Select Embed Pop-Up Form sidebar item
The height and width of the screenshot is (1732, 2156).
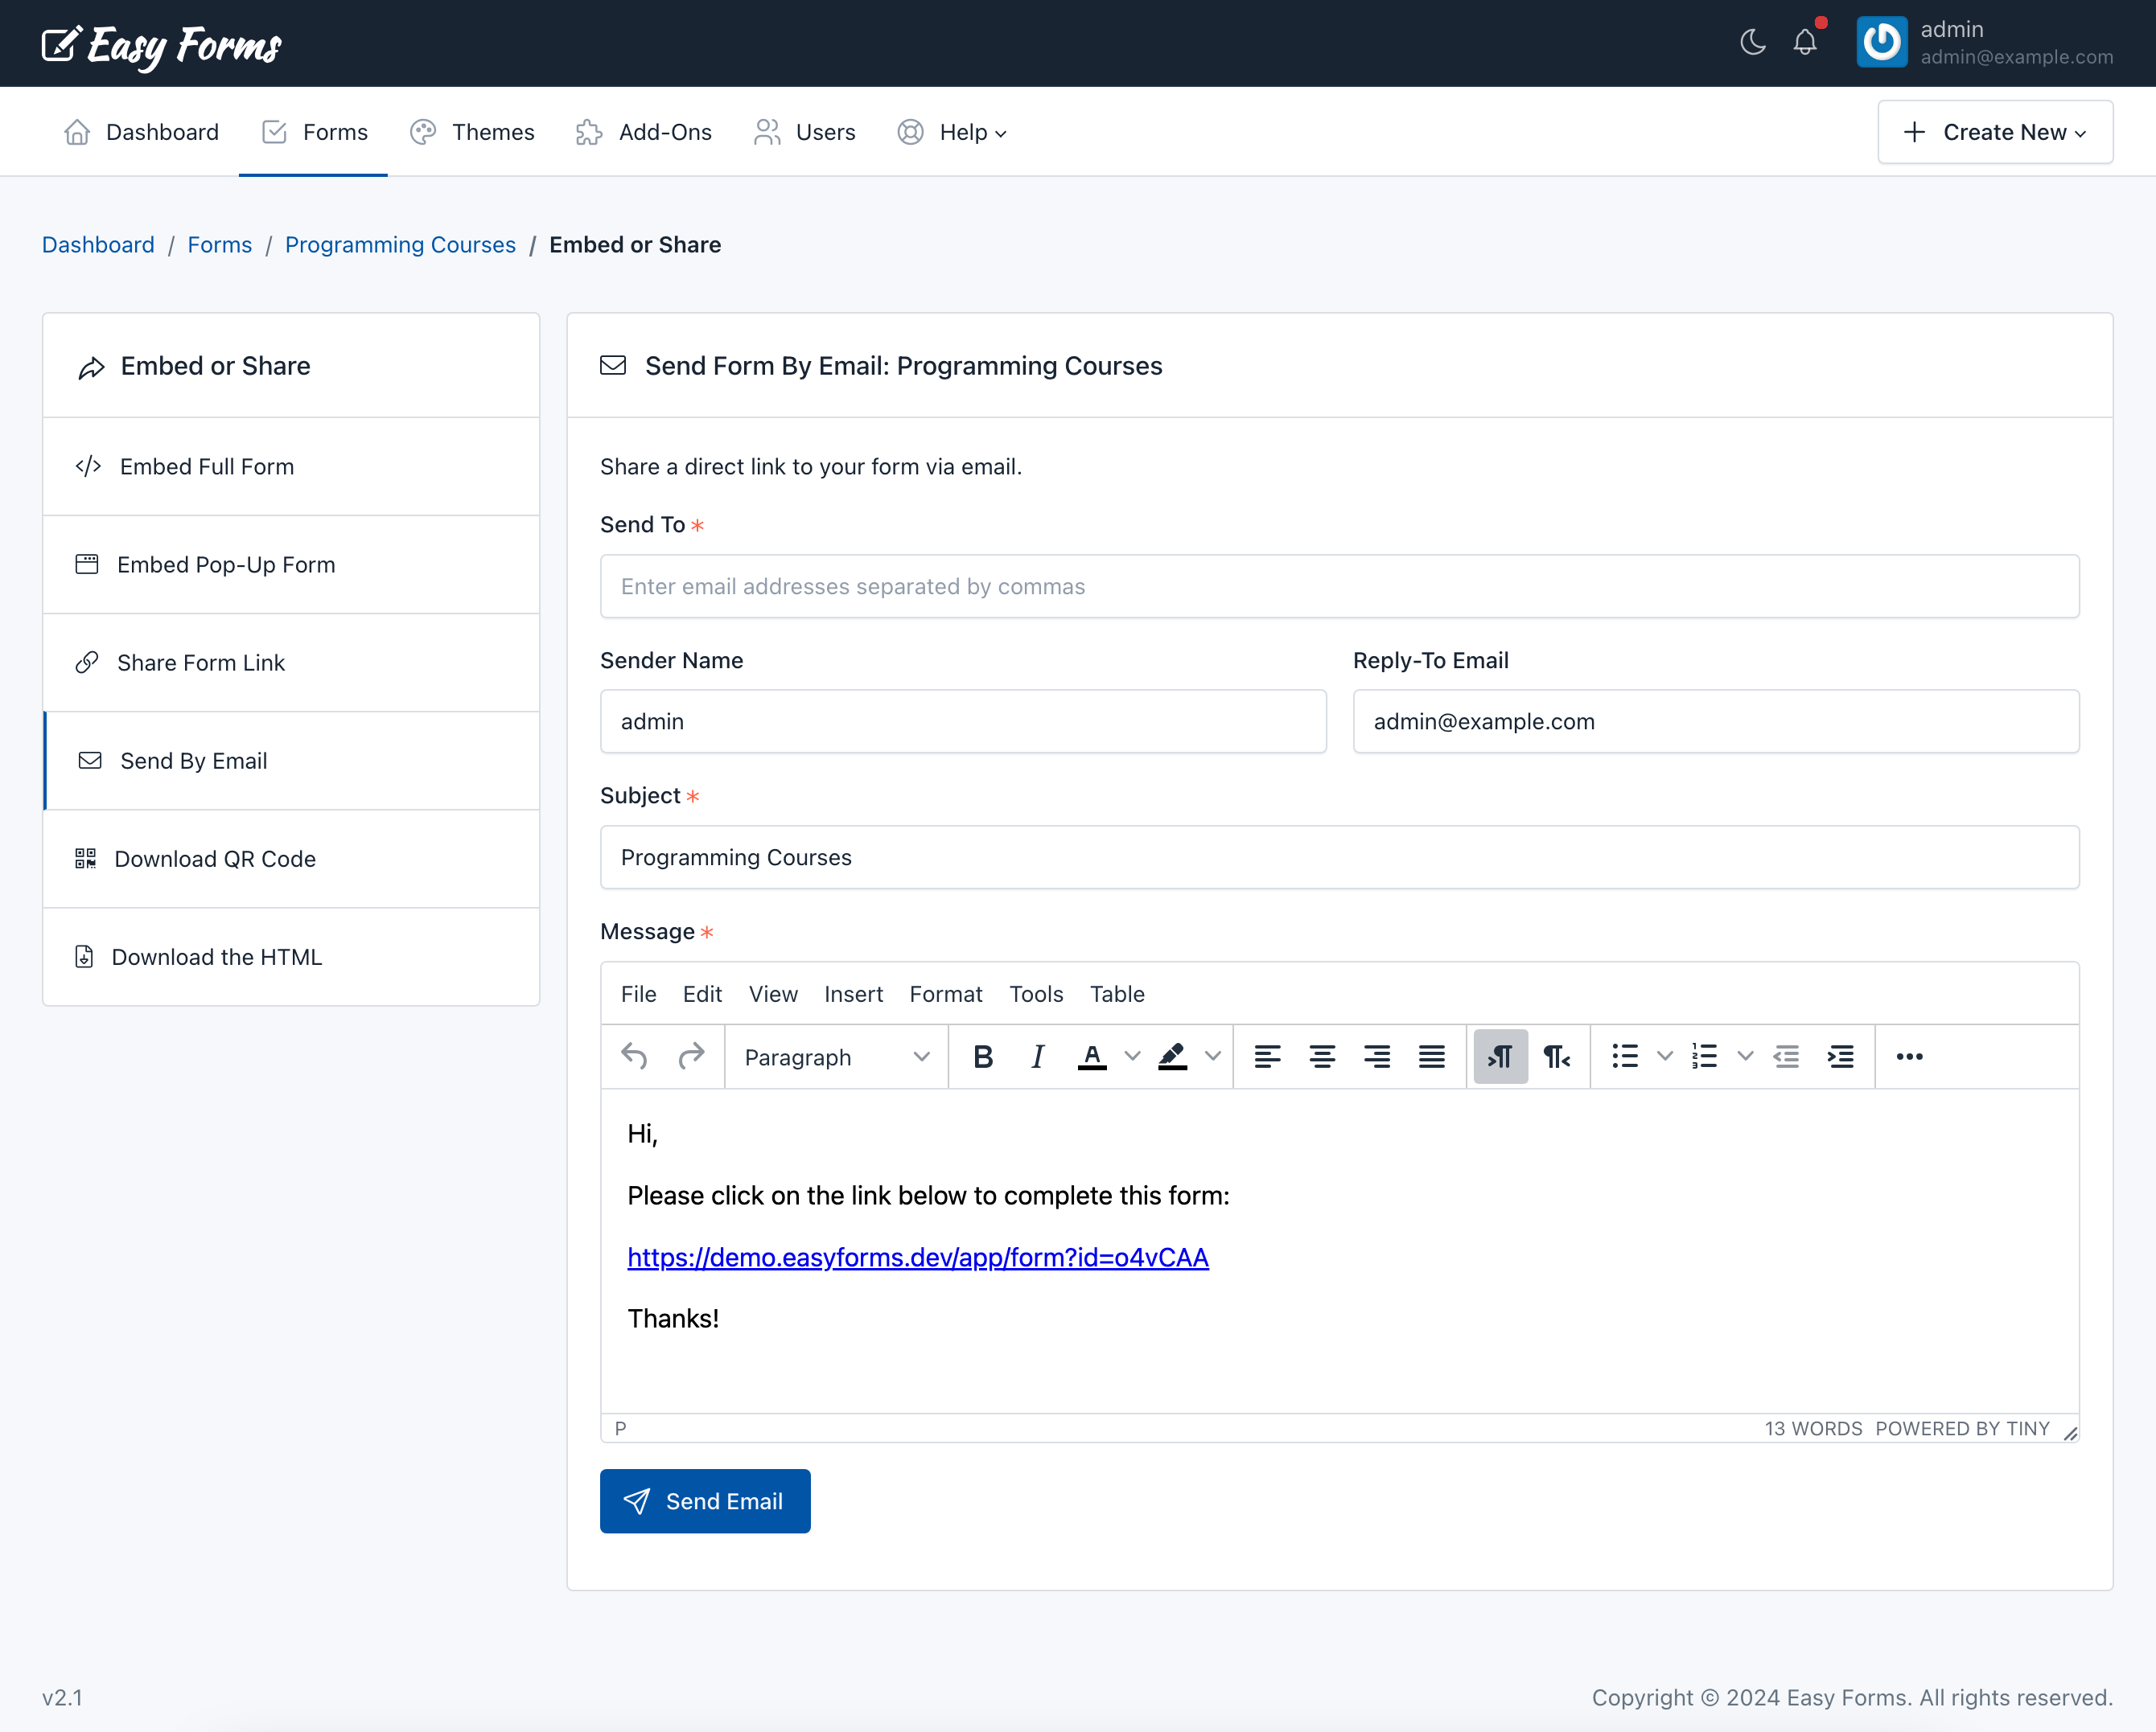coord(291,564)
